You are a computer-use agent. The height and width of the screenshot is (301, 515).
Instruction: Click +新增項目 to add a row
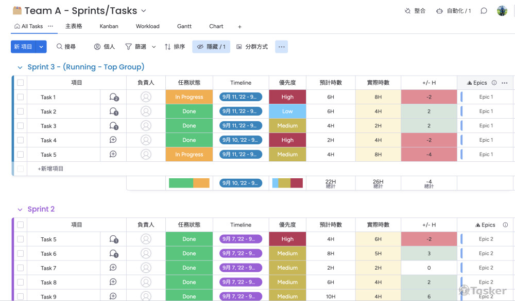coord(50,168)
